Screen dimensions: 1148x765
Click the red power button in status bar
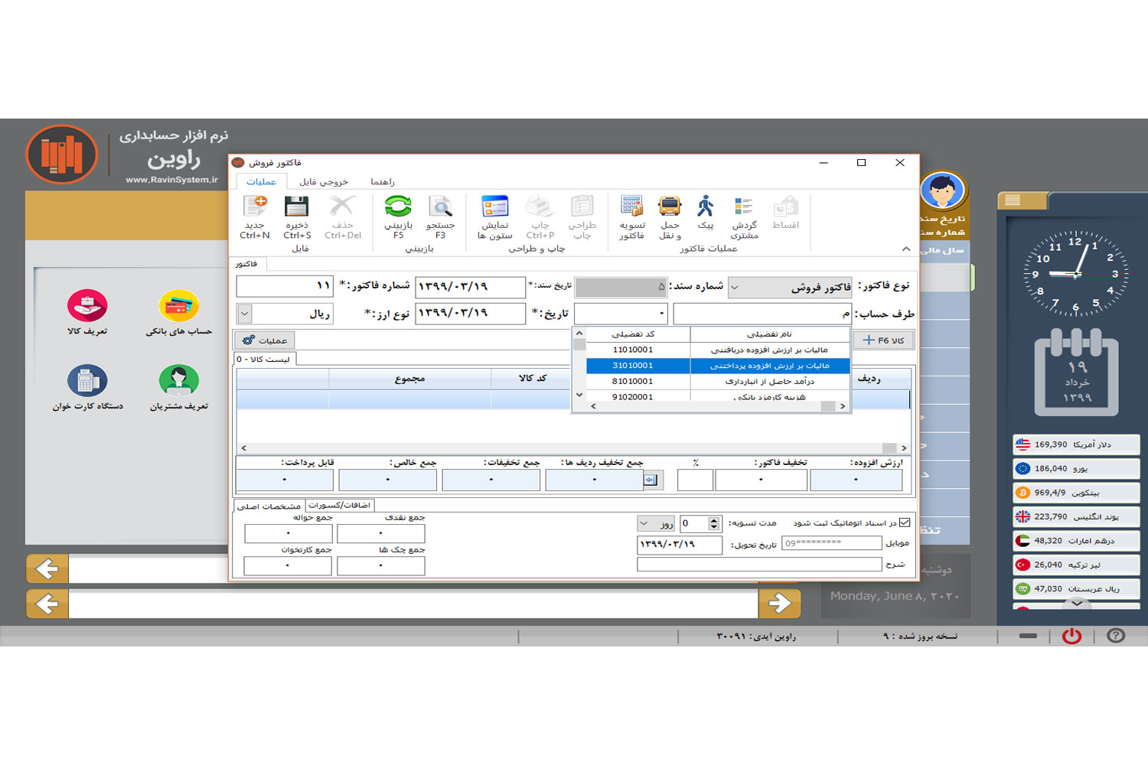coord(1071,636)
